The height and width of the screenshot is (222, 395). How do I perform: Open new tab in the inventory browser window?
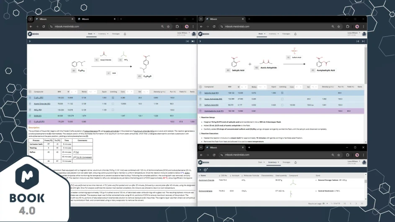(249, 148)
